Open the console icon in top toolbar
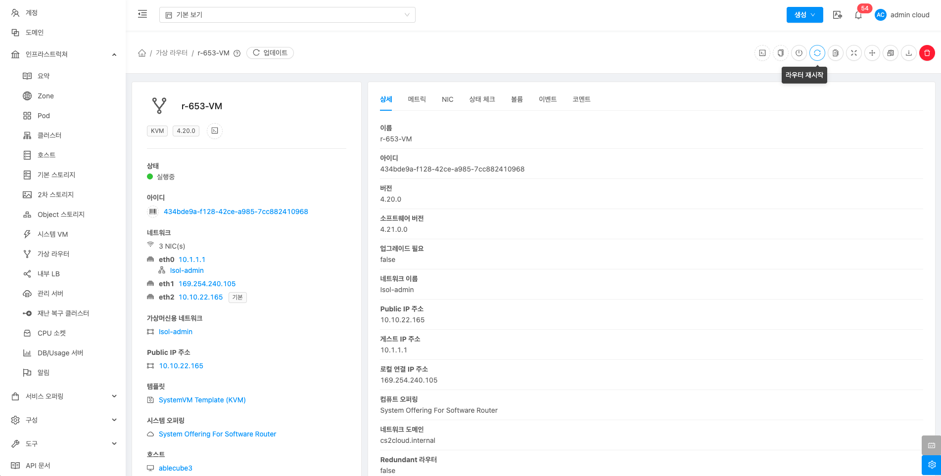The width and height of the screenshot is (941, 476). [x=762, y=53]
